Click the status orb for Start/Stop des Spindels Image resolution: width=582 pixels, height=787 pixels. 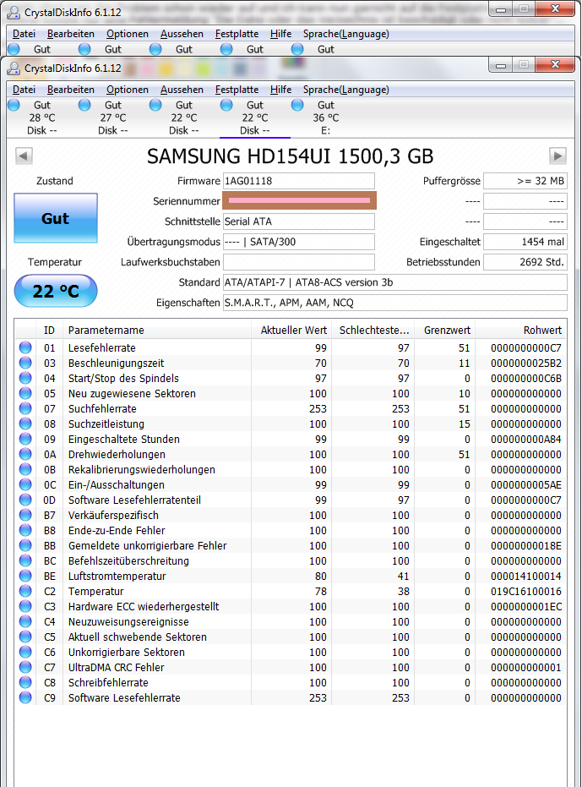25,378
